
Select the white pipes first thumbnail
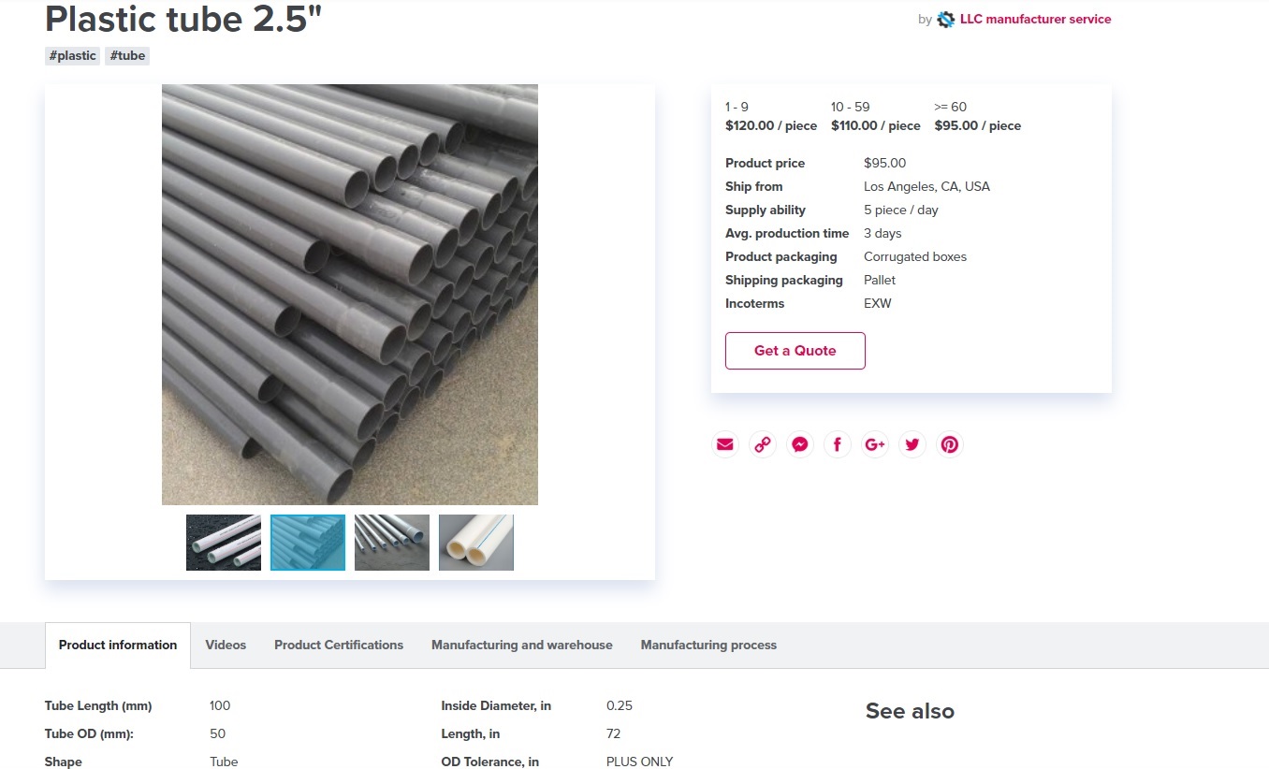224,543
